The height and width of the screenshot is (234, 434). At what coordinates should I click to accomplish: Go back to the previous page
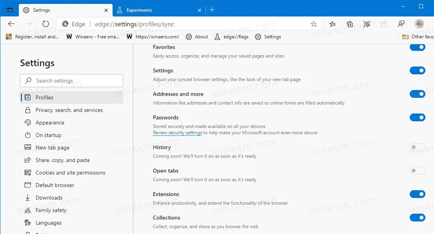click(x=11, y=23)
